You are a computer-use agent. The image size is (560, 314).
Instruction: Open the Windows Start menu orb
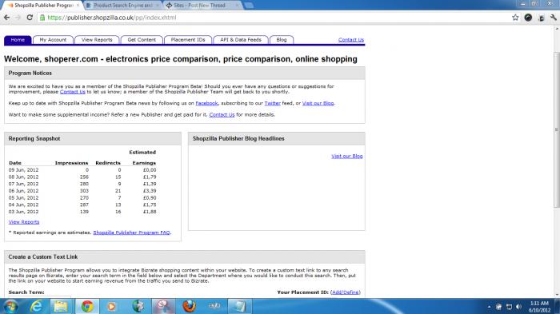(x=10, y=306)
